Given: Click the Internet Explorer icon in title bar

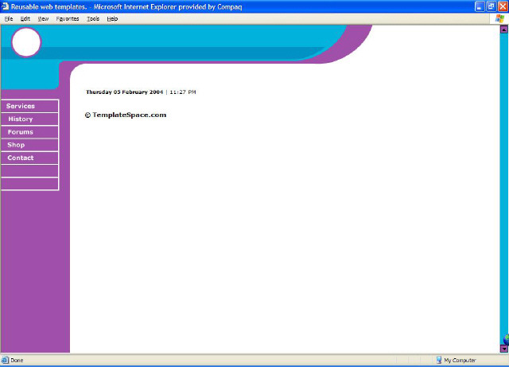Looking at the screenshot, I should click(6, 6).
